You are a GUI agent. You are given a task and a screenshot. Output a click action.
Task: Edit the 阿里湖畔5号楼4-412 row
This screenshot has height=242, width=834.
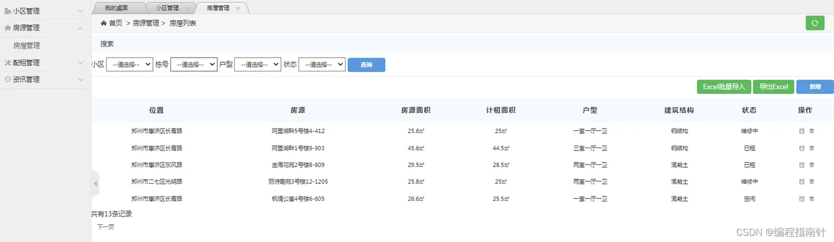point(801,131)
